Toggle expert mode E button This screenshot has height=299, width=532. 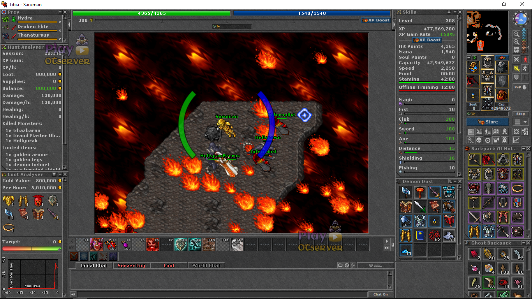pos(525,77)
